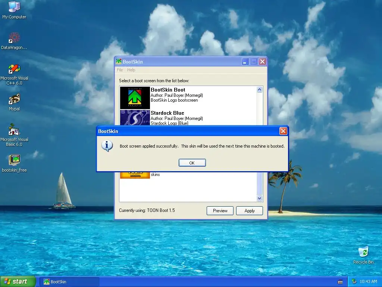The width and height of the screenshot is (382, 287).
Task: Click the BootSkin title bar icon
Action: pos(119,62)
